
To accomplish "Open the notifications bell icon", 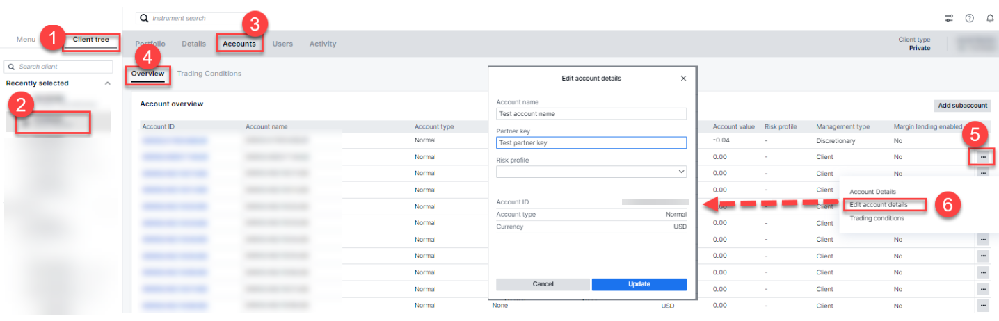I will tap(990, 18).
